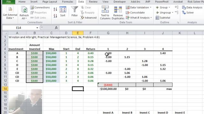204x114 pixels.
Task: Click Show Detail outline icon
Action: pyautogui.click(x=177, y=7)
